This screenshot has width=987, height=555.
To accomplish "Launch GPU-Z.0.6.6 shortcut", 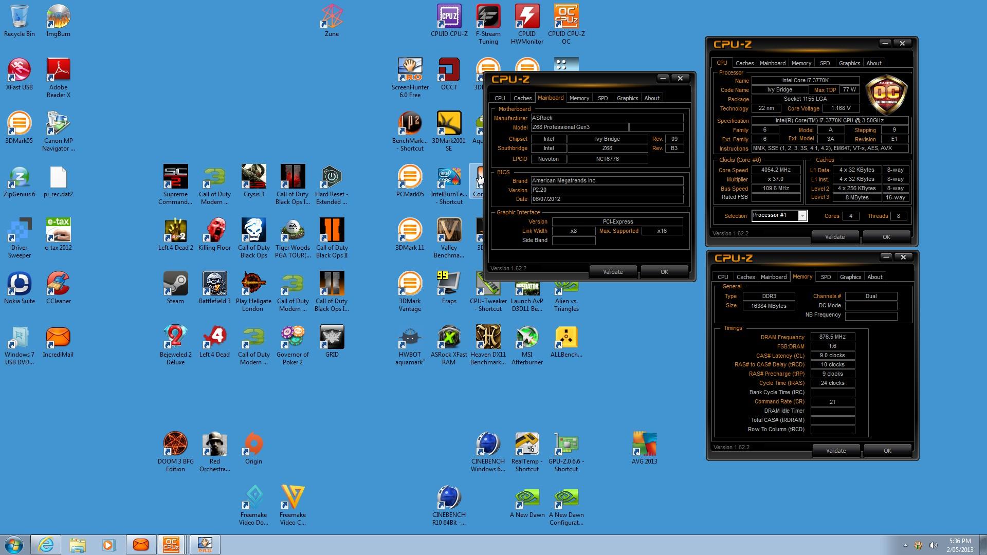I will (566, 452).
